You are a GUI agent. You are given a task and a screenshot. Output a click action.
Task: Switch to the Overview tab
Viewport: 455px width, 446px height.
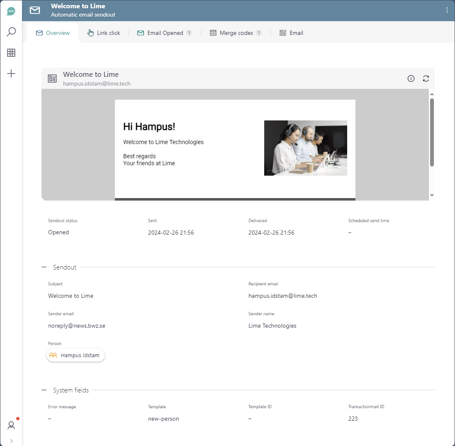tap(53, 33)
